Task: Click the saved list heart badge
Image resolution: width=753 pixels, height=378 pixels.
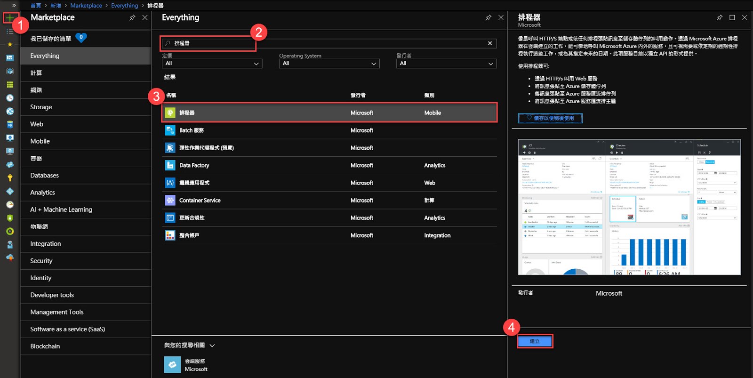Action: (81, 38)
